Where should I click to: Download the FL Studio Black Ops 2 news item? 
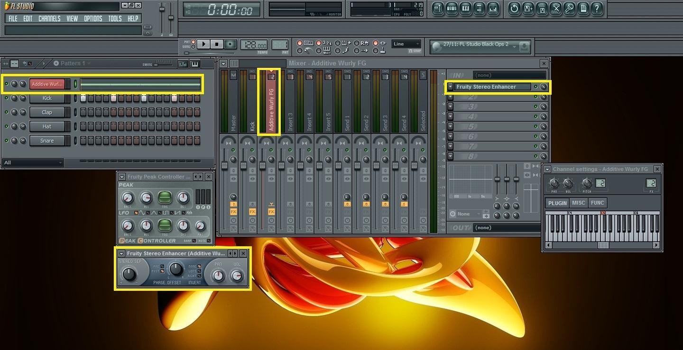(524, 47)
